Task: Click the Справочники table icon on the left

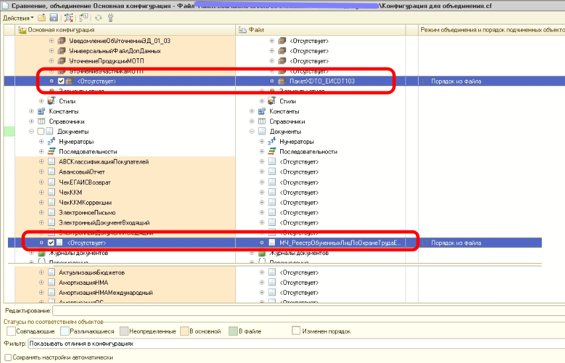Action: coord(42,121)
